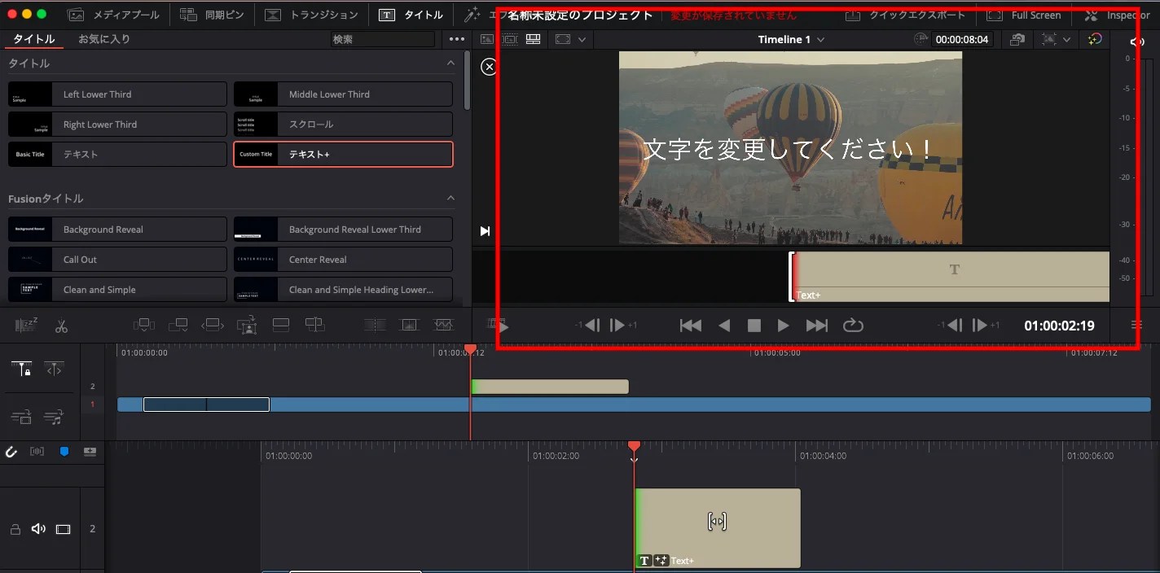Select the タイトル toolbar tab
Viewport: 1160px width, 573px height.
(x=412, y=15)
